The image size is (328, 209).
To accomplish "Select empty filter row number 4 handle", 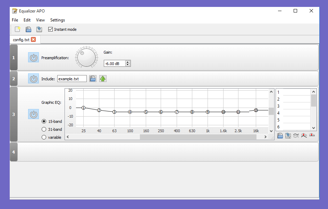I will pyautogui.click(x=14, y=152).
